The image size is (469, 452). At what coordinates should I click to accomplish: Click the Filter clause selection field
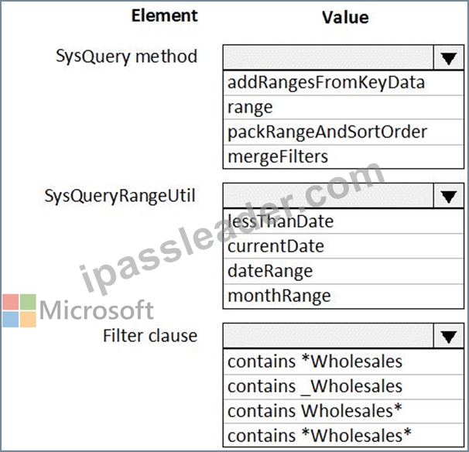pyautogui.click(x=328, y=336)
